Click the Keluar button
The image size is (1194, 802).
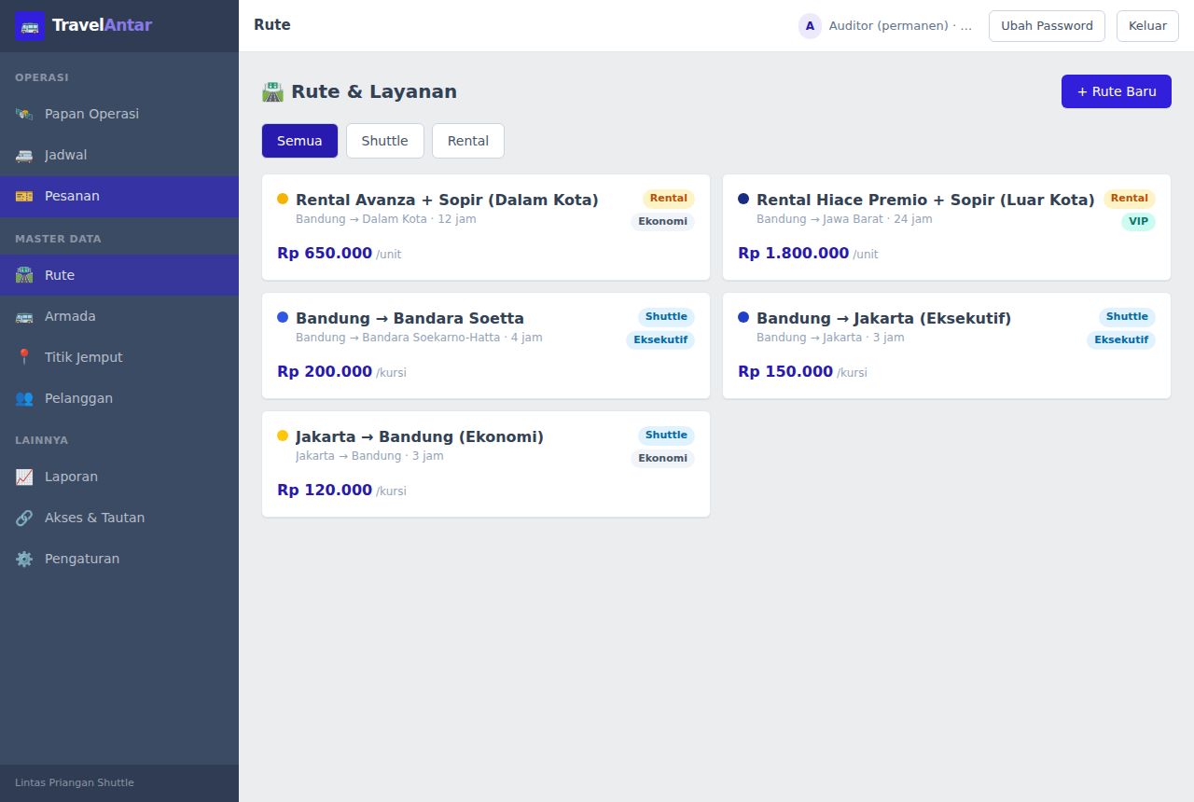point(1147,26)
